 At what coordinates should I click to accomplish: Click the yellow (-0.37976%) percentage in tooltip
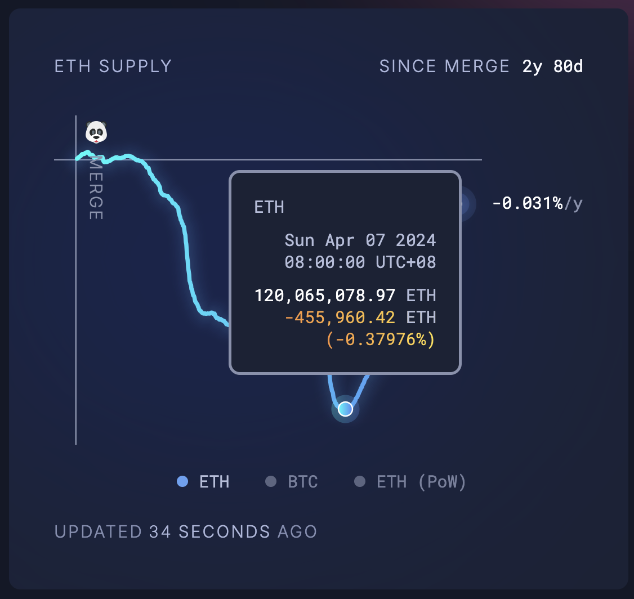point(381,339)
